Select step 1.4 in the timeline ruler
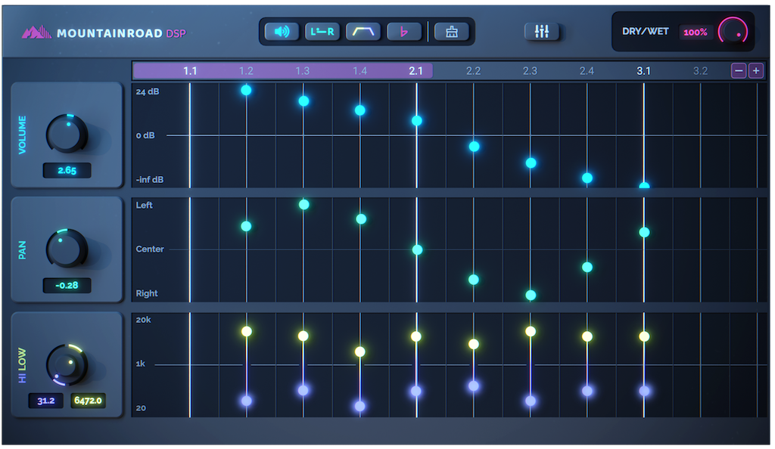This screenshot has width=775, height=449. pos(359,71)
